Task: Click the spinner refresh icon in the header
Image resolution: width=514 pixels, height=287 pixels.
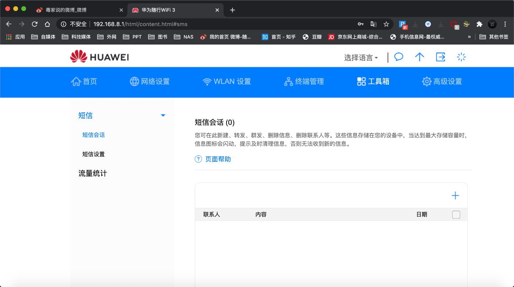Action: tap(461, 57)
